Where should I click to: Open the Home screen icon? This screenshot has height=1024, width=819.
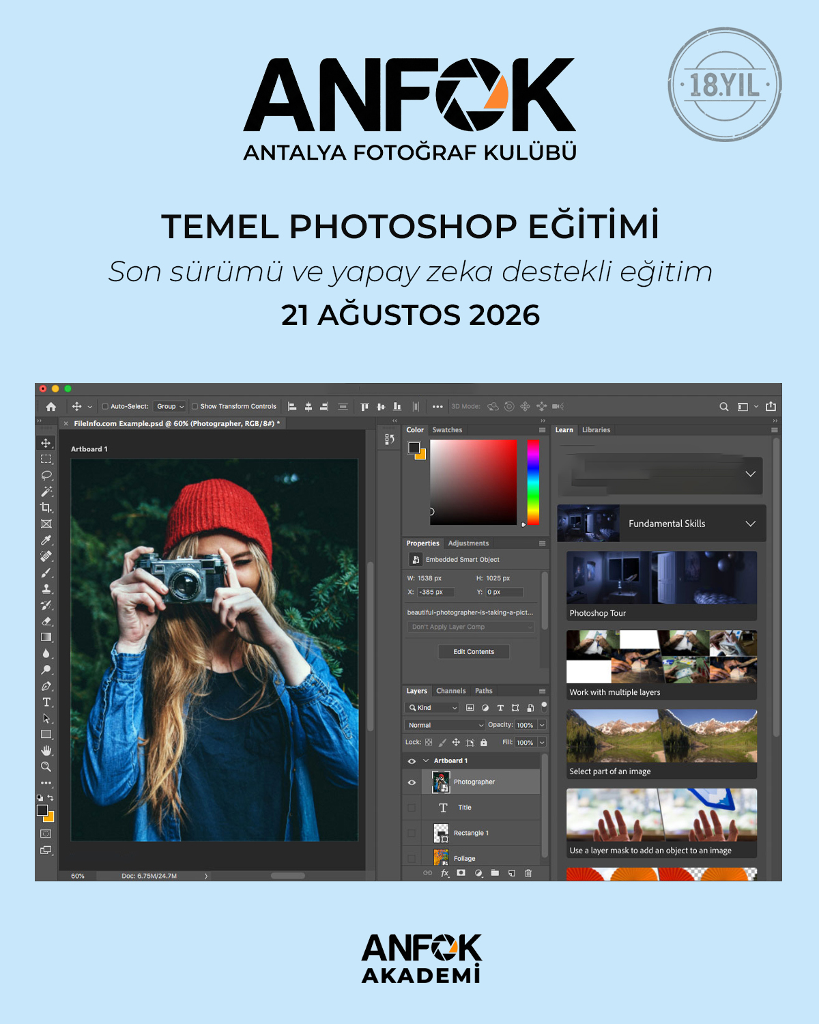pos(51,406)
